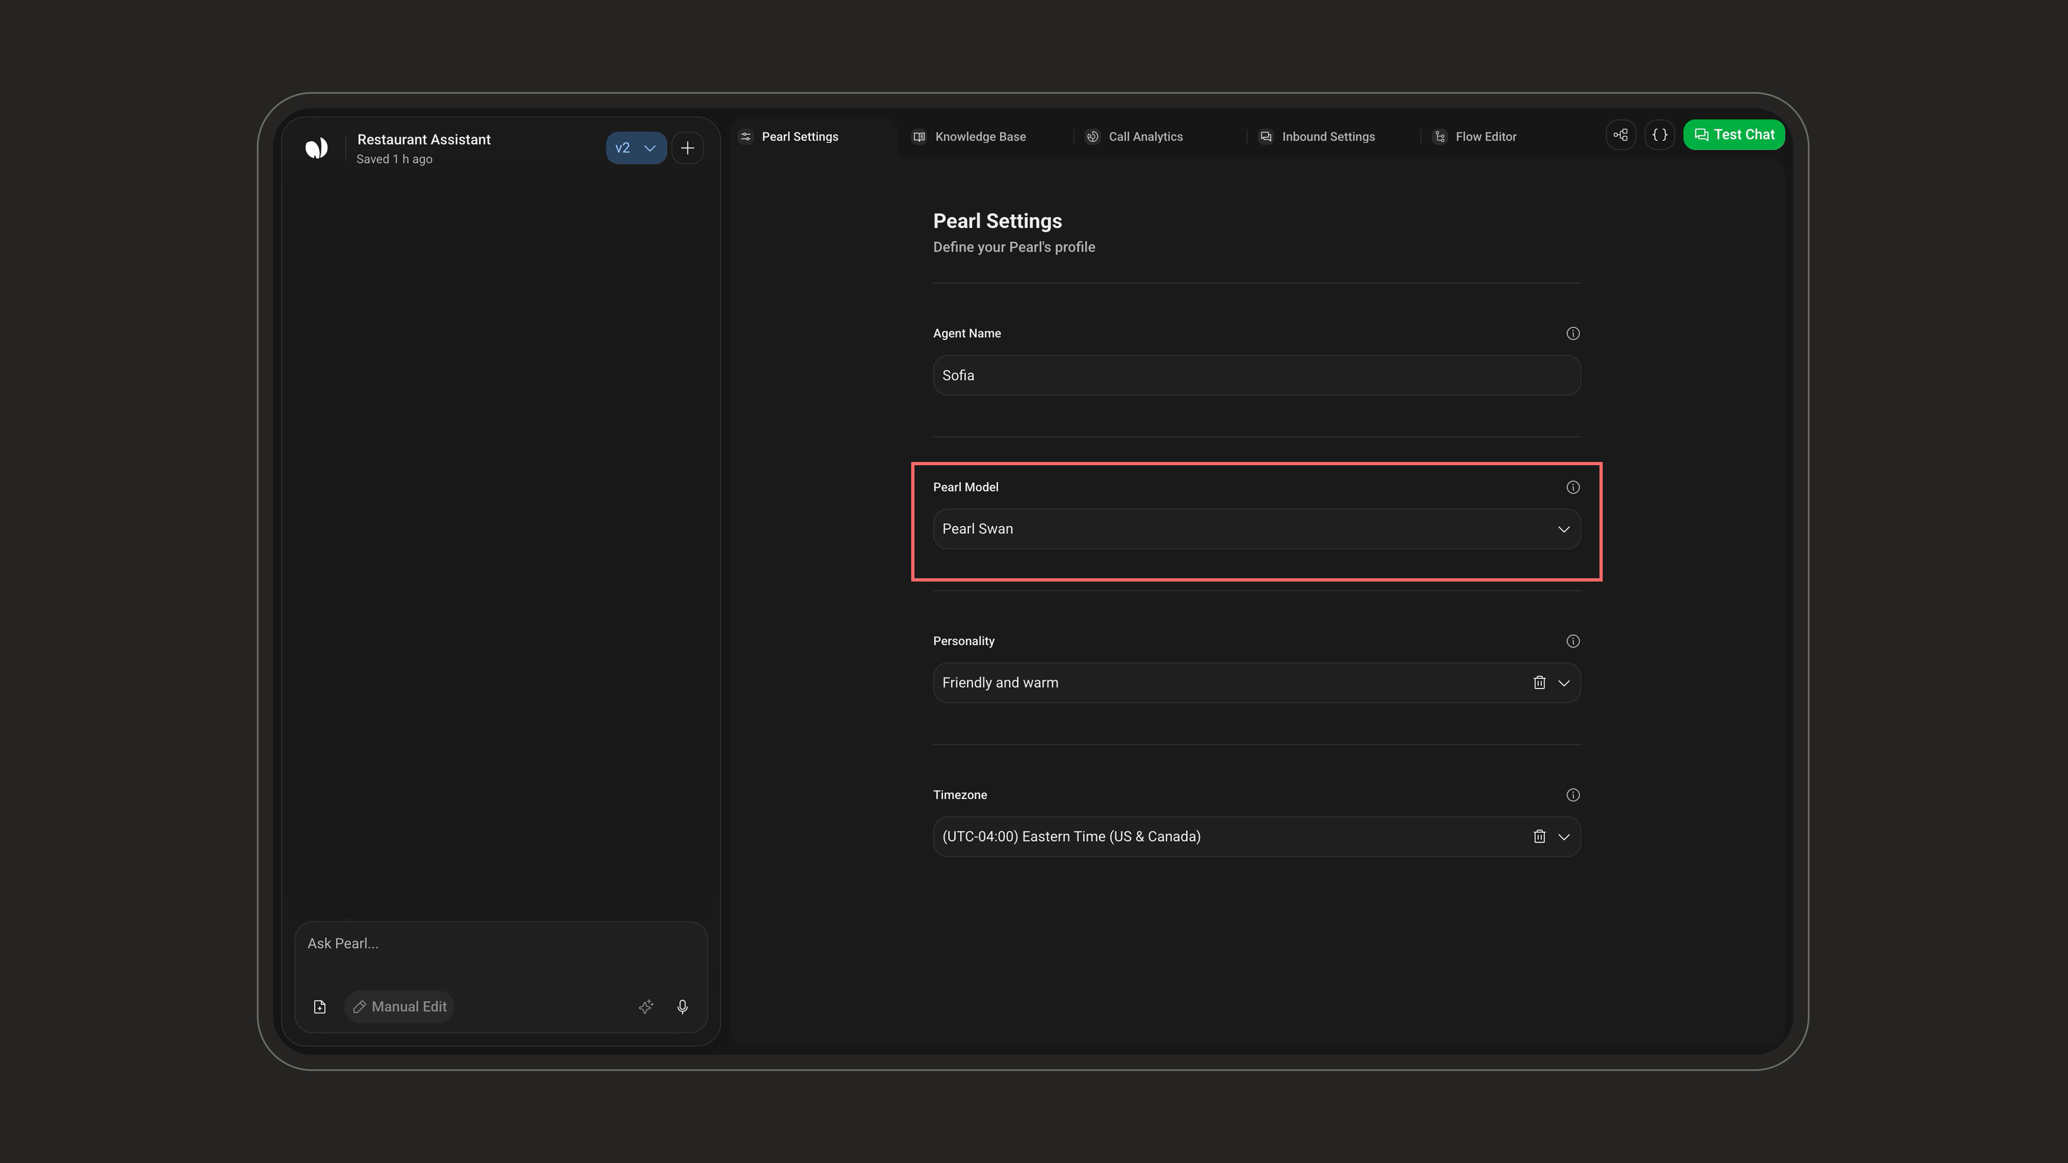Expand the Timezone dropdown chevron
The width and height of the screenshot is (2068, 1163).
point(1563,836)
